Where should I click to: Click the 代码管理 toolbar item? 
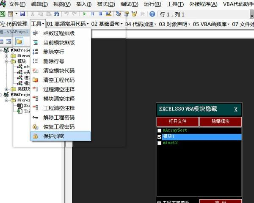pos(14,24)
